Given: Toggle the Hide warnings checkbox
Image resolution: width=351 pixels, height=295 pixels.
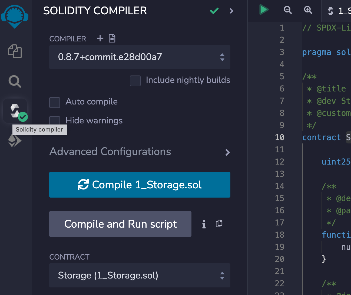Looking at the screenshot, I should pos(55,120).
